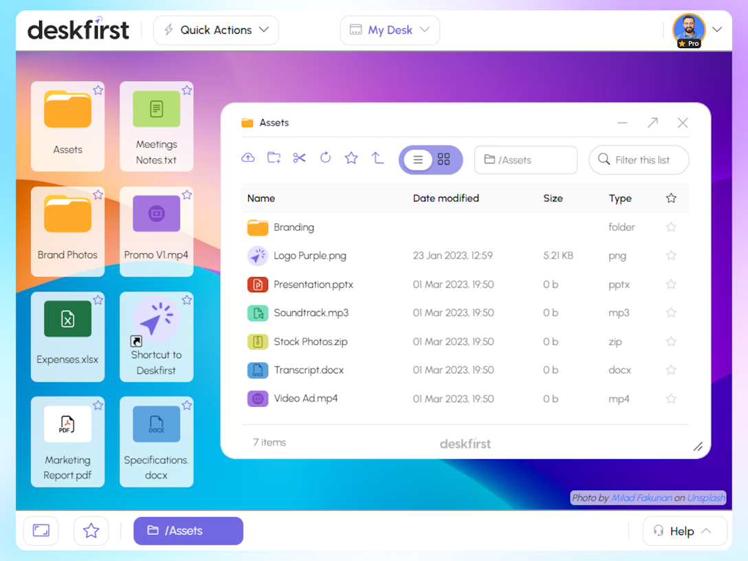Image resolution: width=748 pixels, height=561 pixels.
Task: Select the /Assets tab in bottom bar
Action: tap(188, 531)
